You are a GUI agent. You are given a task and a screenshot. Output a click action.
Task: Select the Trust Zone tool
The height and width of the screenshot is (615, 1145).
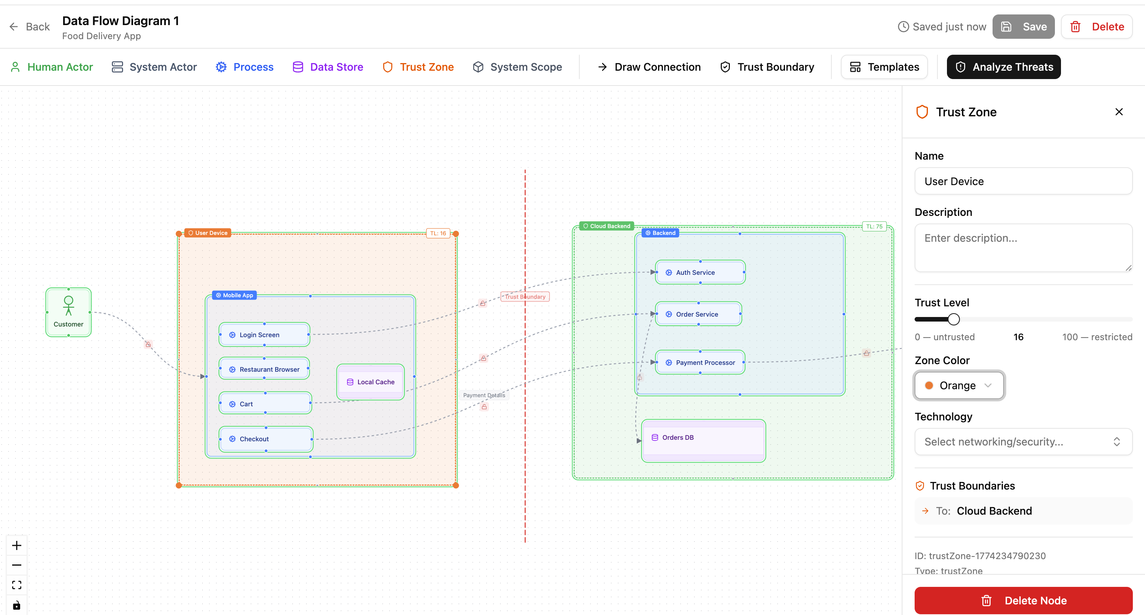coord(417,67)
